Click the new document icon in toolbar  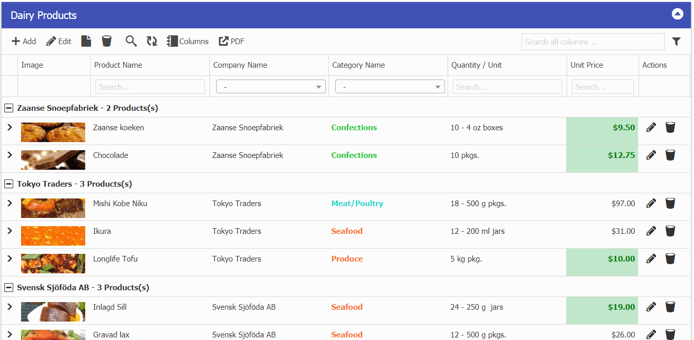(86, 42)
